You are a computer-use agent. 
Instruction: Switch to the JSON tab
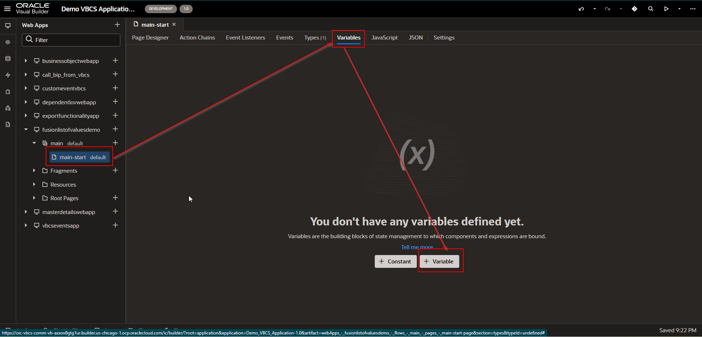click(x=415, y=38)
